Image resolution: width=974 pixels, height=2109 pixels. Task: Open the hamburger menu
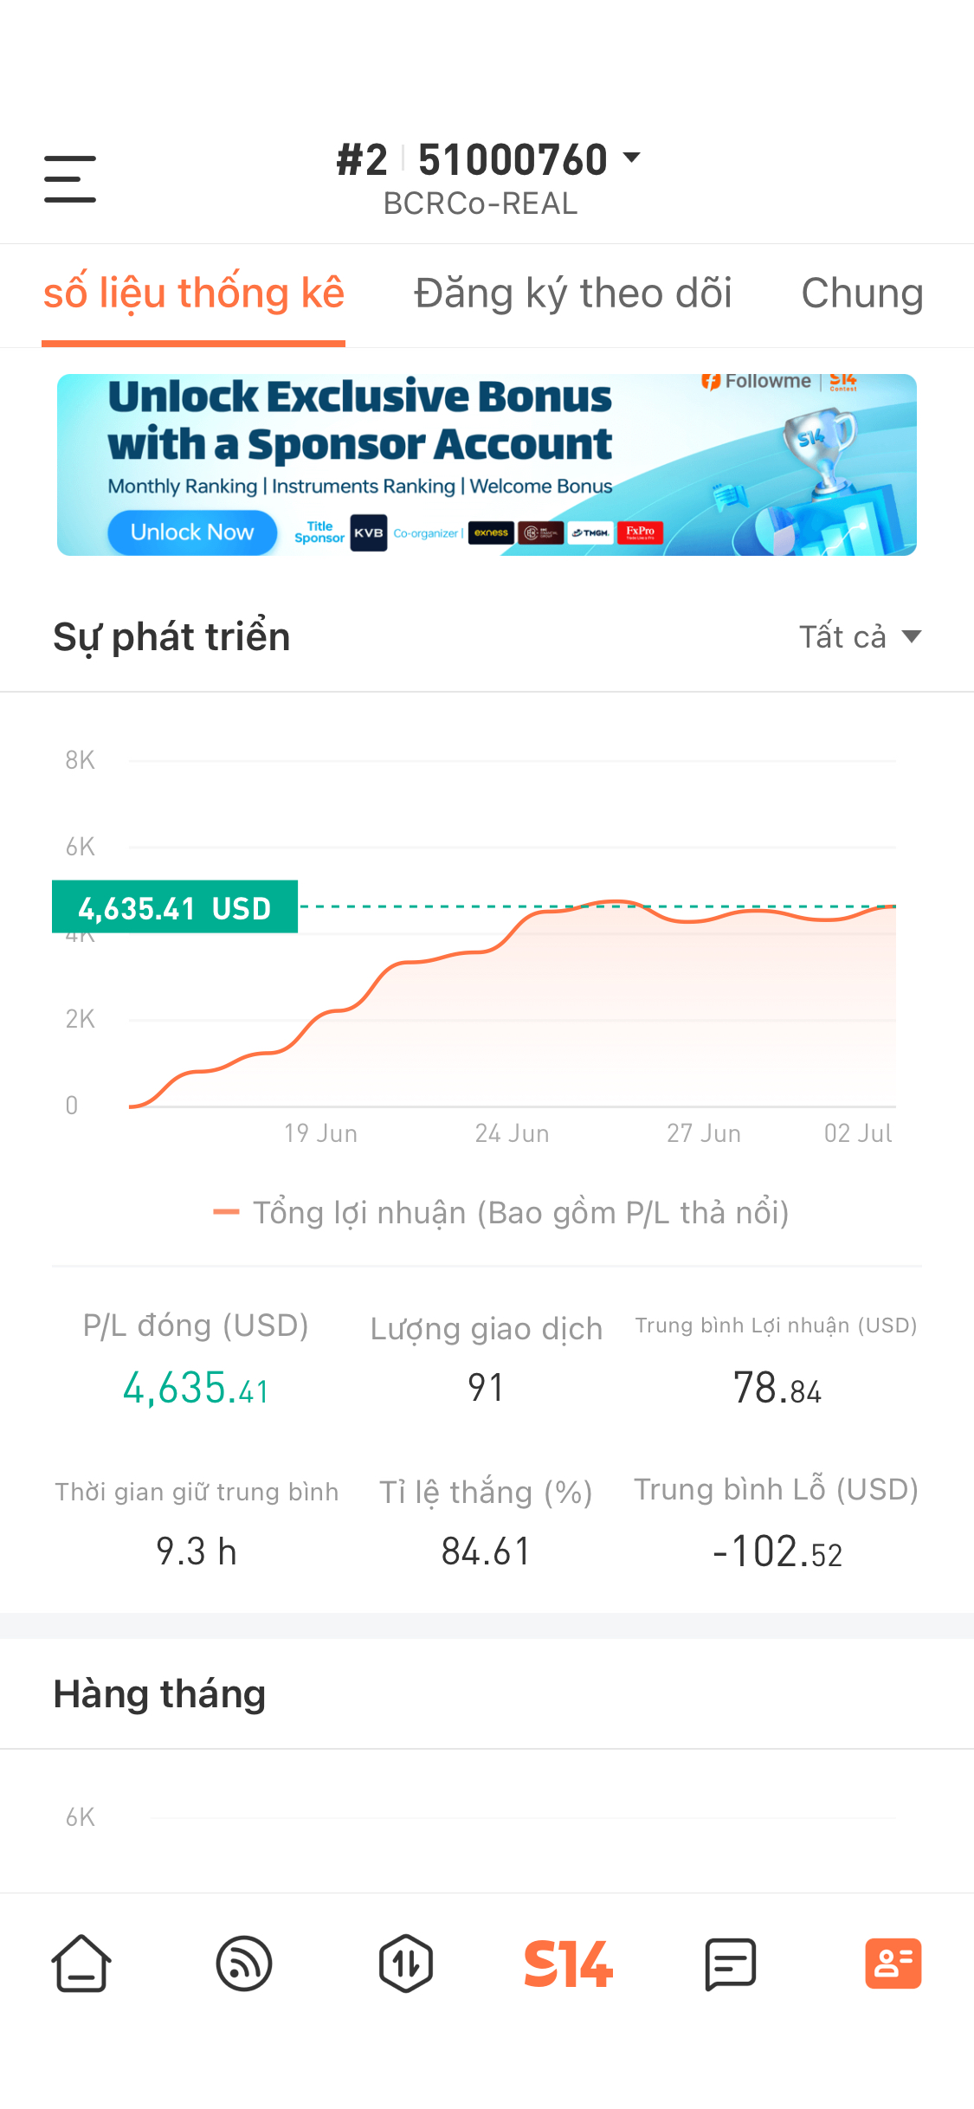[70, 179]
